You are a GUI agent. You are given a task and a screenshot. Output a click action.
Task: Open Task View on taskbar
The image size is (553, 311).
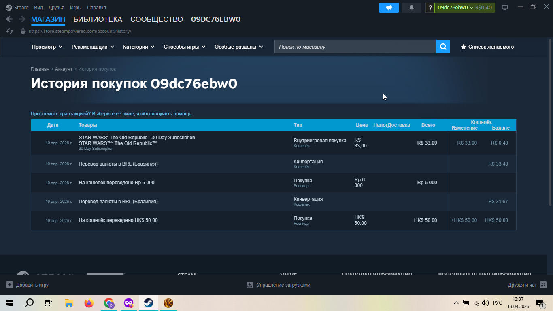click(49, 303)
